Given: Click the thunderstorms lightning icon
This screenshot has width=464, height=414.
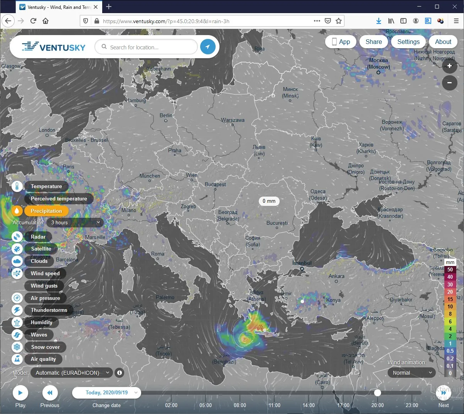Looking at the screenshot, I should [17, 310].
